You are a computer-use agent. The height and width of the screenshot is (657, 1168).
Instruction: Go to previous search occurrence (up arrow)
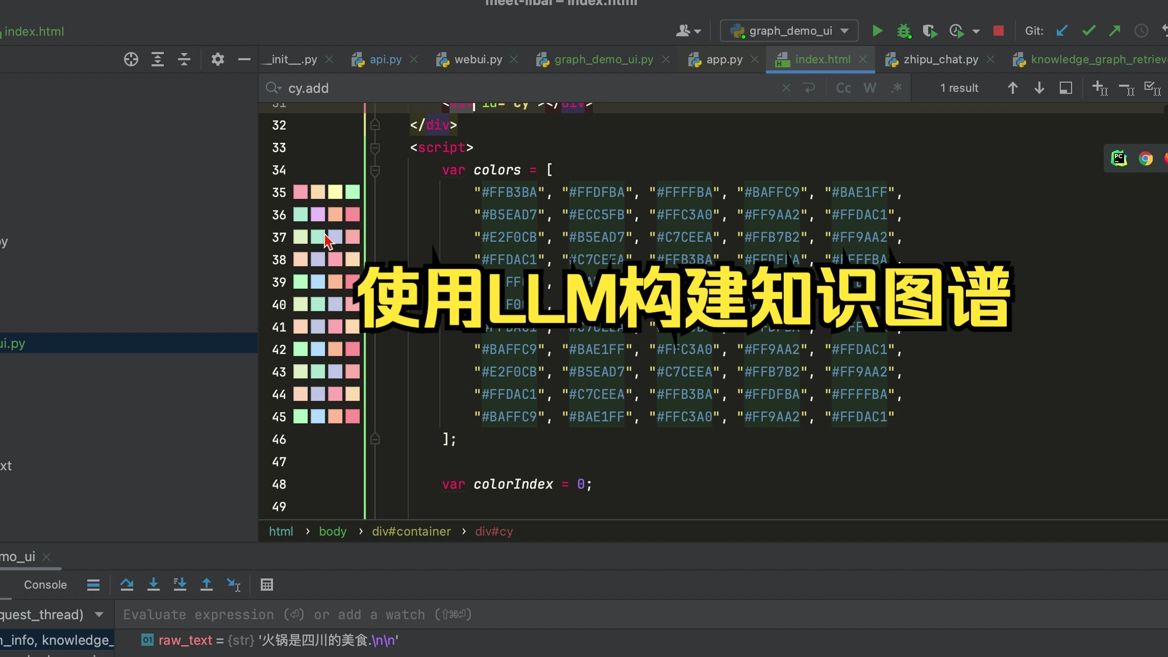click(1013, 88)
